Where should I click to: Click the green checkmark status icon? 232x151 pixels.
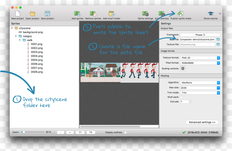184,133
